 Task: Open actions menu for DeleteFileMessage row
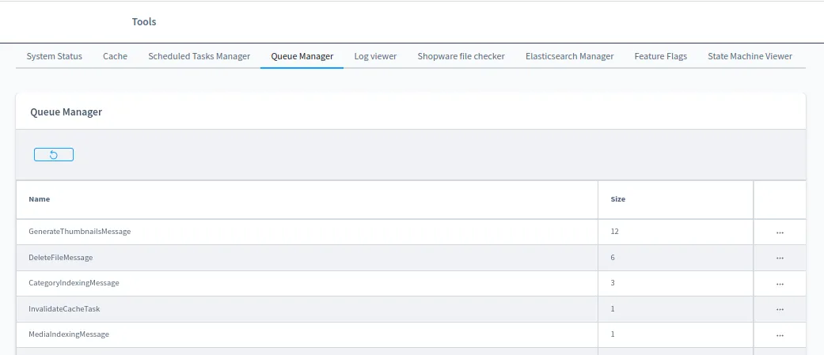(x=780, y=258)
